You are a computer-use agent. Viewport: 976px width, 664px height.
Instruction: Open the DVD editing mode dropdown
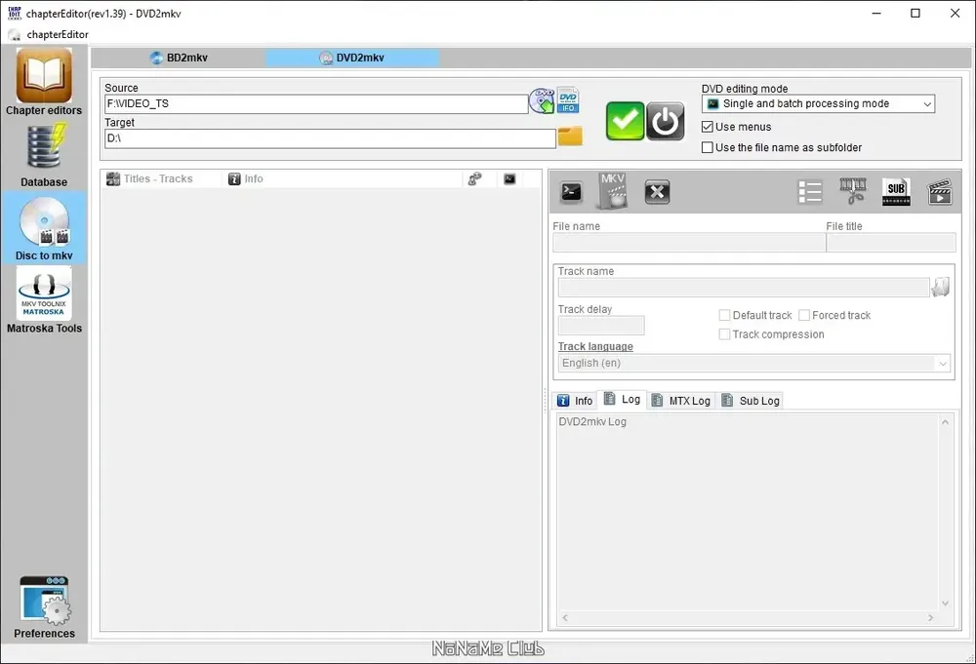click(x=818, y=103)
